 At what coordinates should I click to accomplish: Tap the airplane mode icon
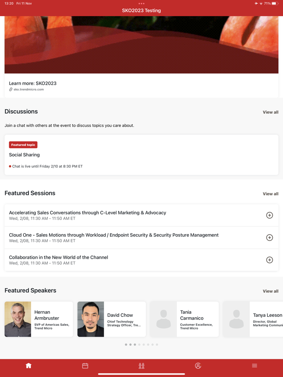click(256, 4)
